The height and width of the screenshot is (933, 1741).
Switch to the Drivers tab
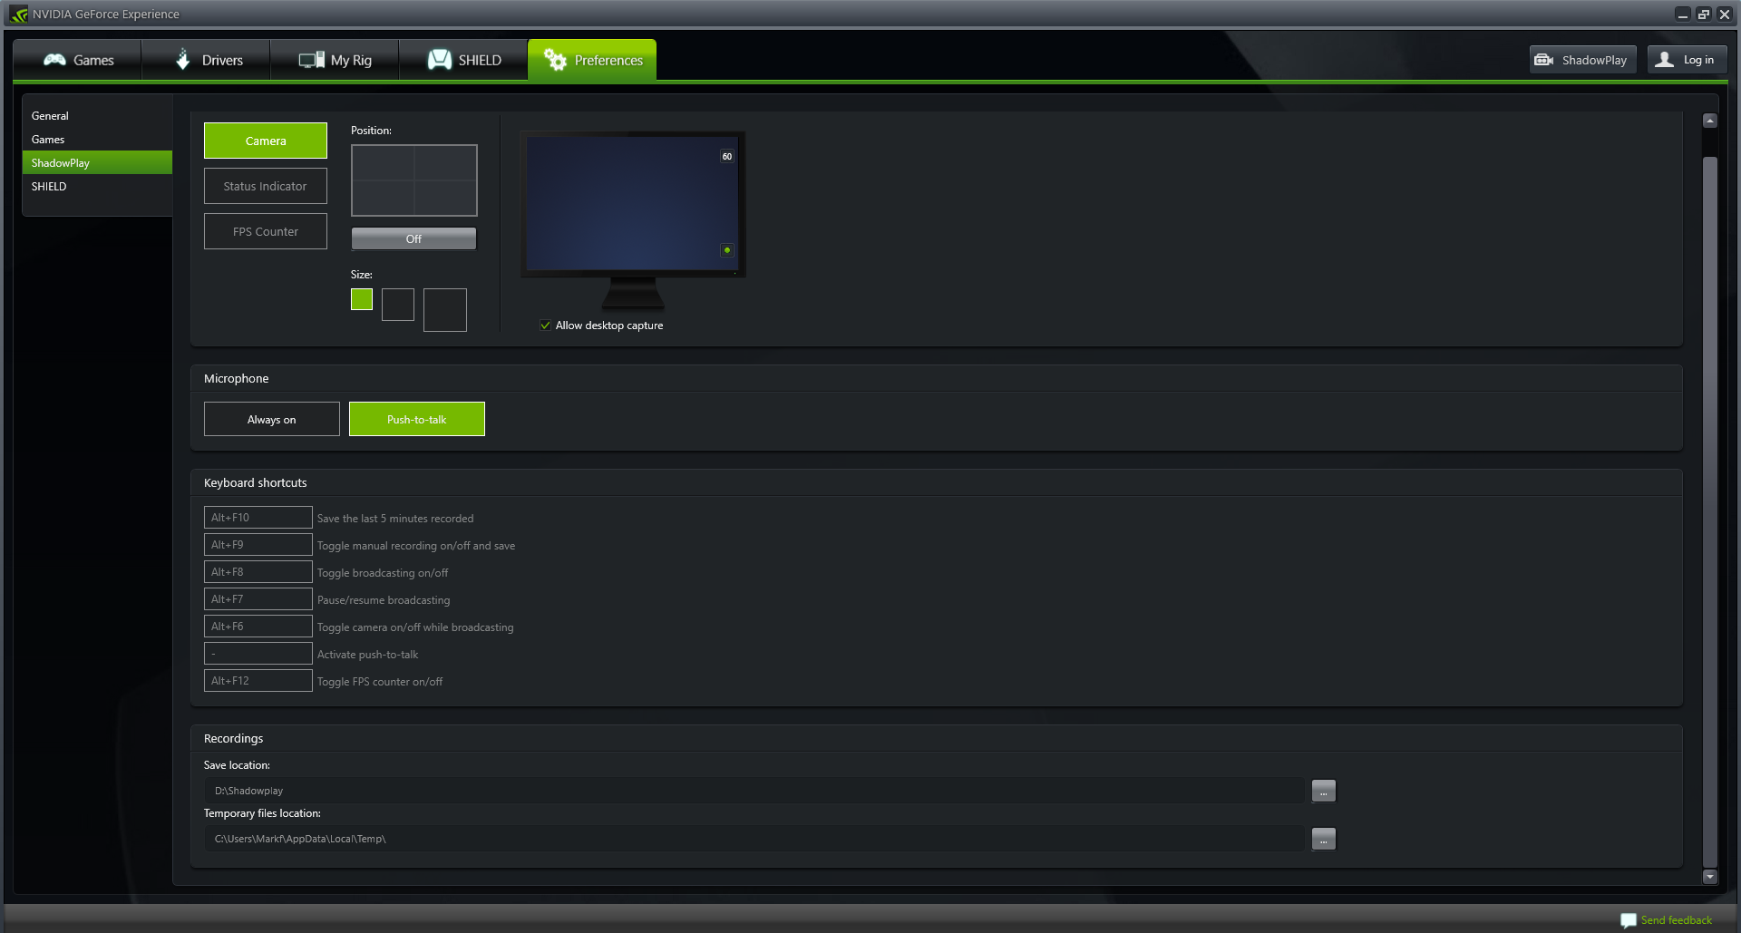(207, 60)
